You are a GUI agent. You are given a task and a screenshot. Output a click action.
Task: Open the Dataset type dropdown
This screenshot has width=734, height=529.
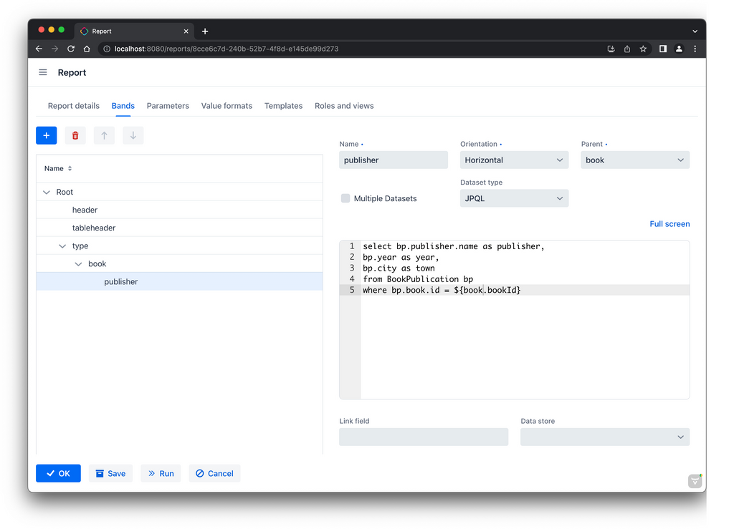pyautogui.click(x=561, y=198)
